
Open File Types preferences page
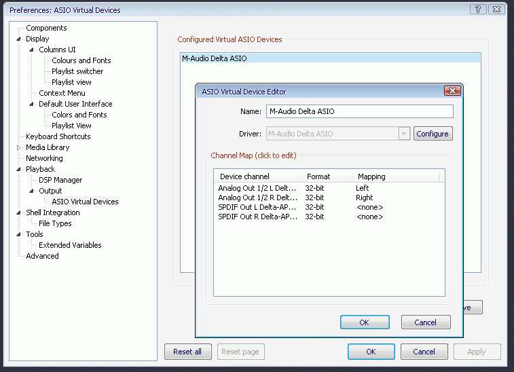point(55,223)
